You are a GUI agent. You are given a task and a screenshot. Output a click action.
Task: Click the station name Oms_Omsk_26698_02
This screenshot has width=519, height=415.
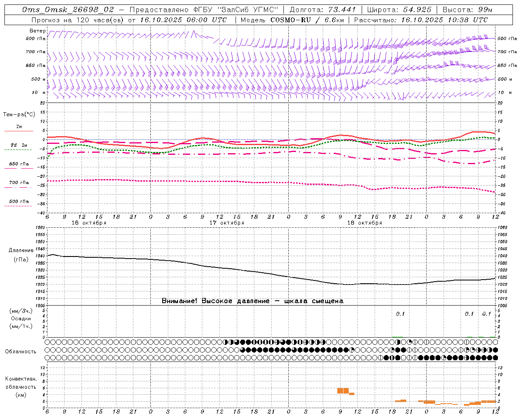point(68,10)
